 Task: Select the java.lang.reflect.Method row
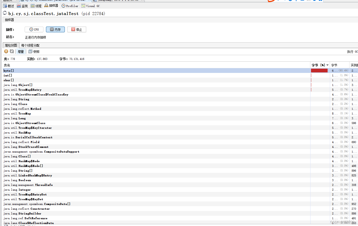[180, 109]
